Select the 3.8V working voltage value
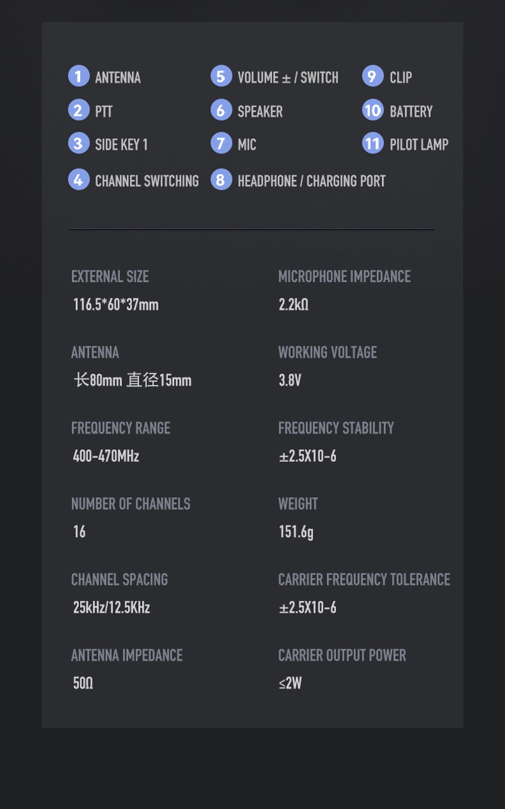Viewport: 505px width, 809px height. (x=290, y=380)
